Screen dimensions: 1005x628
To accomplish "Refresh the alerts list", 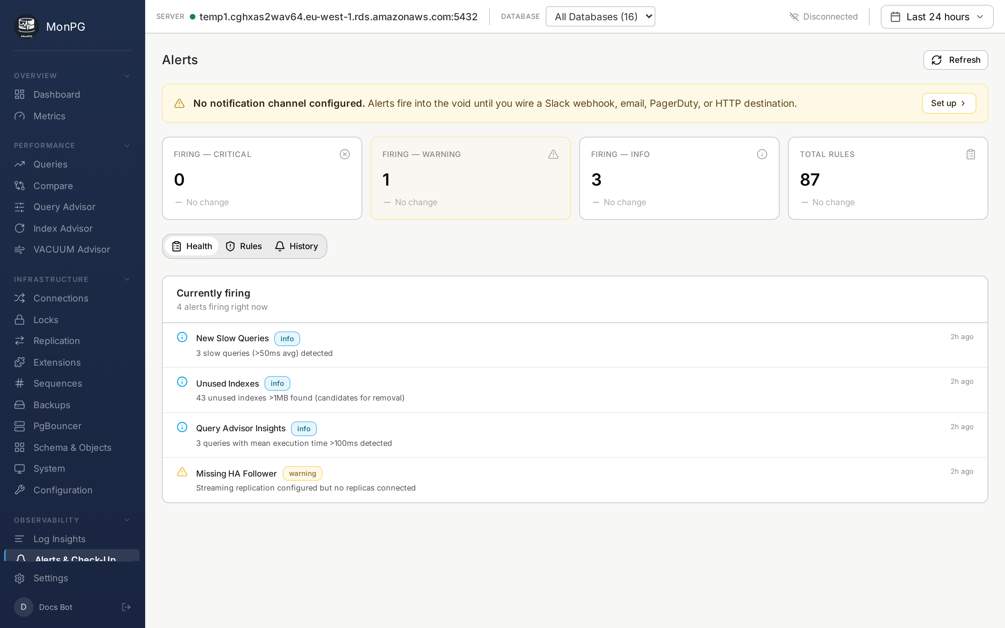I will (955, 60).
